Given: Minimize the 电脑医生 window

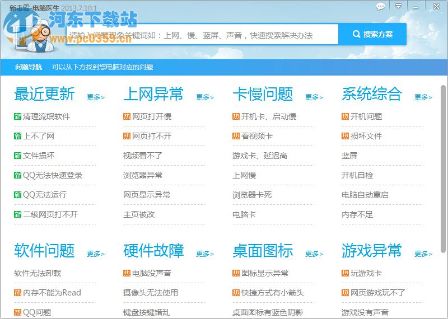Looking at the screenshot, I should pos(416,7).
